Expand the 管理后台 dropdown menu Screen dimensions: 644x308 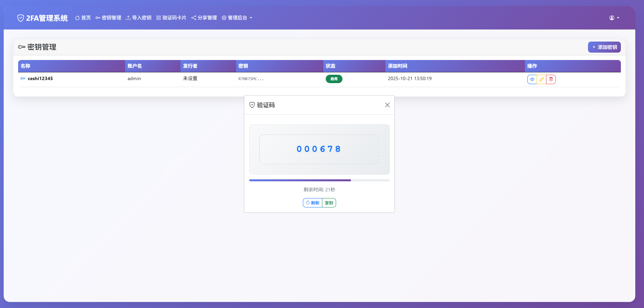[x=237, y=18]
